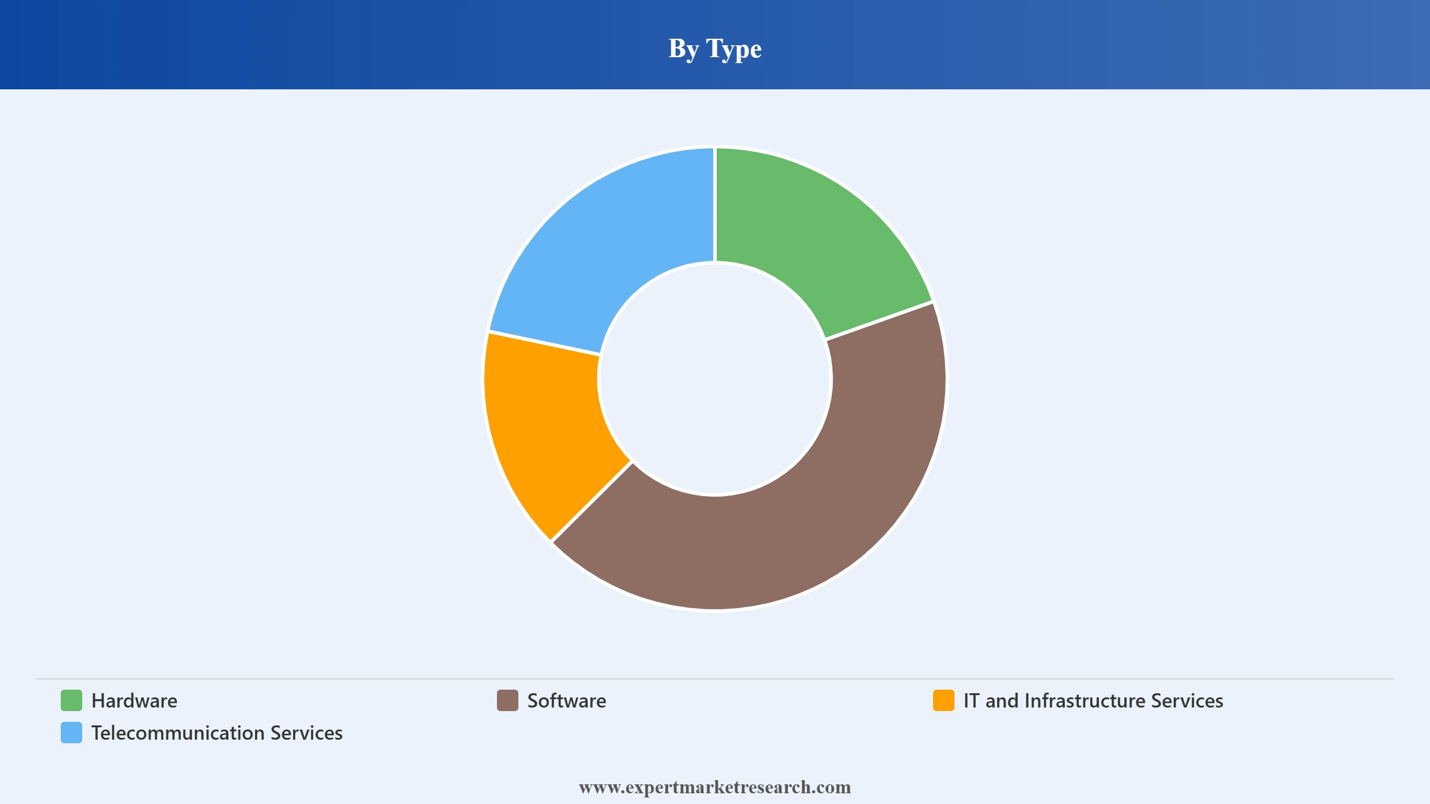Click the By Type chart title

715,48
